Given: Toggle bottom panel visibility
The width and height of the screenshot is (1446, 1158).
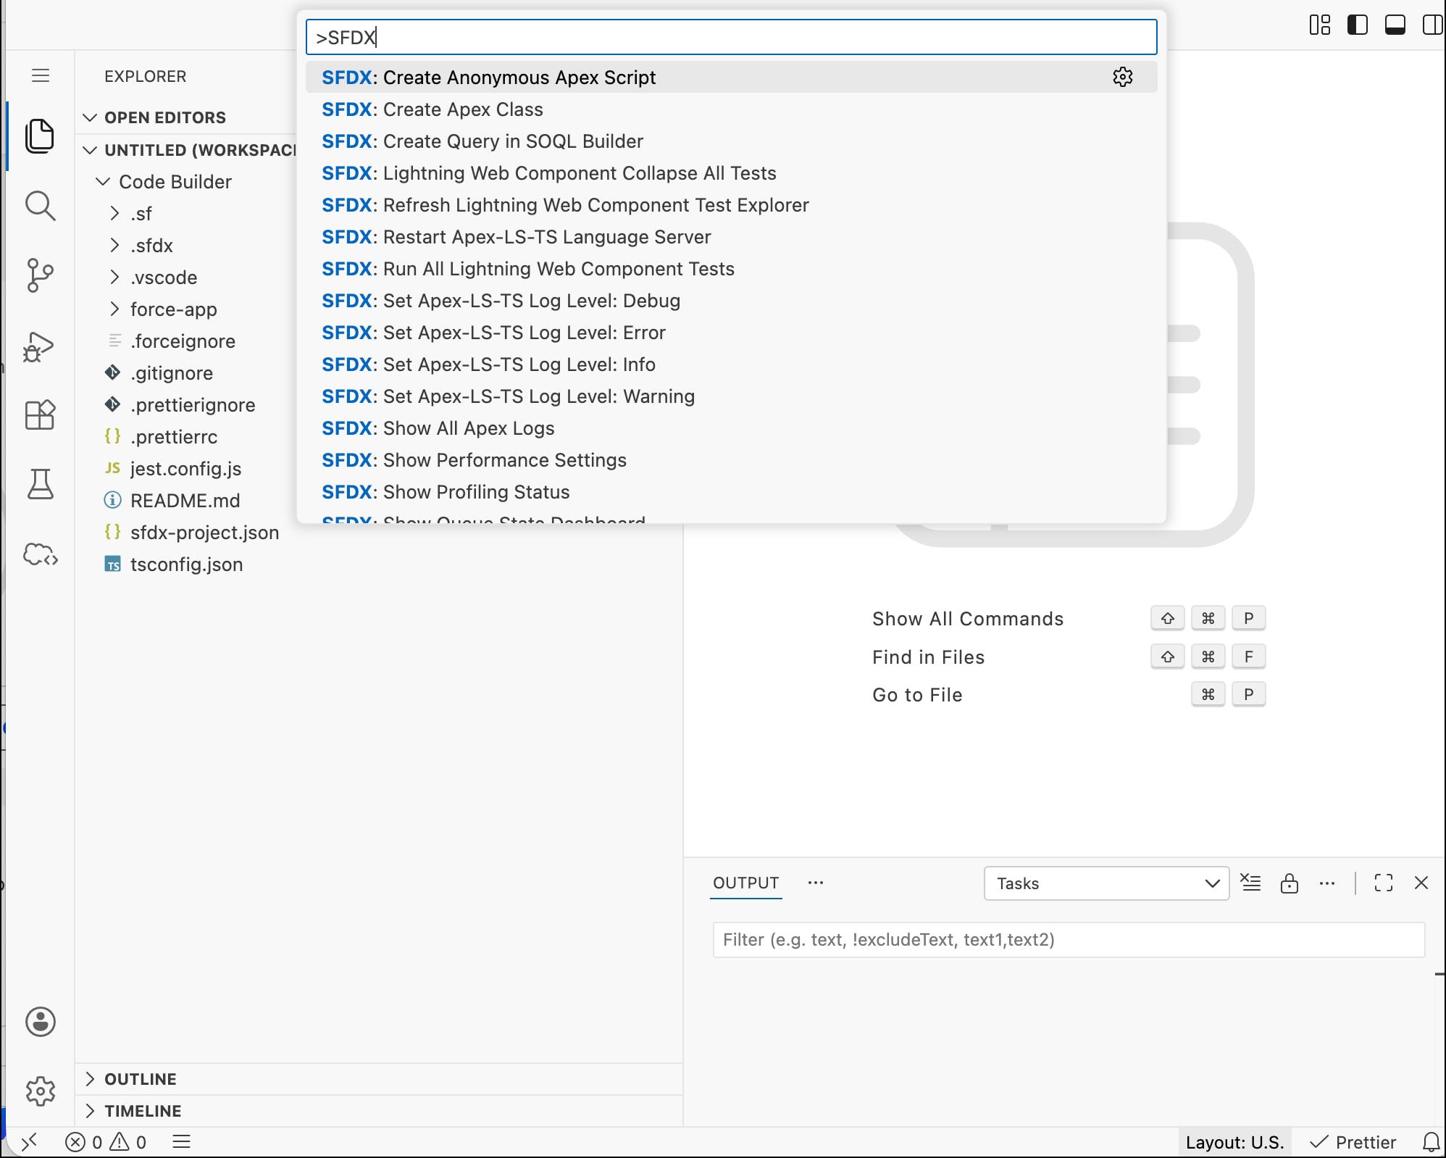Looking at the screenshot, I should tap(1395, 25).
